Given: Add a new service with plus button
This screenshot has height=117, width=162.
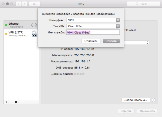Looking at the screenshot, I should [6, 102].
